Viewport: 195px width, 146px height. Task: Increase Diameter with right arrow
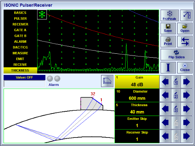click(186, 95)
